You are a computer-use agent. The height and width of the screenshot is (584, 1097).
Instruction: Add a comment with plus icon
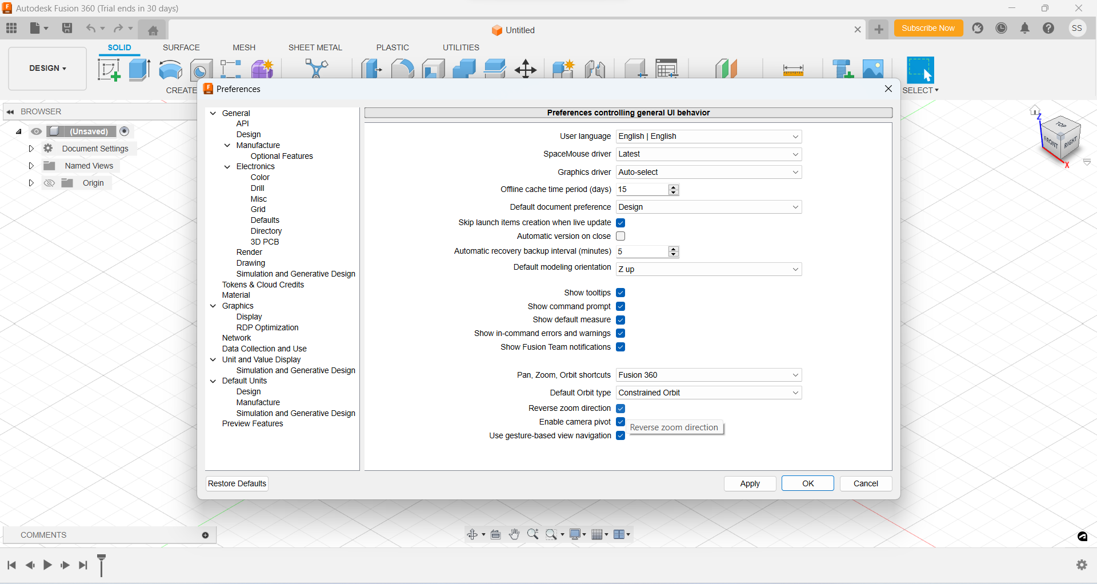click(x=205, y=535)
